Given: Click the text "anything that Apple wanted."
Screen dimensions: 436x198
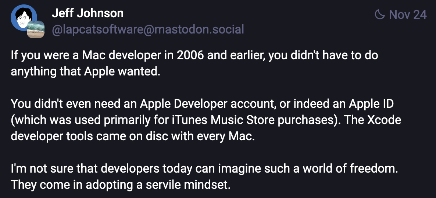Looking at the screenshot, I should (86, 71).
